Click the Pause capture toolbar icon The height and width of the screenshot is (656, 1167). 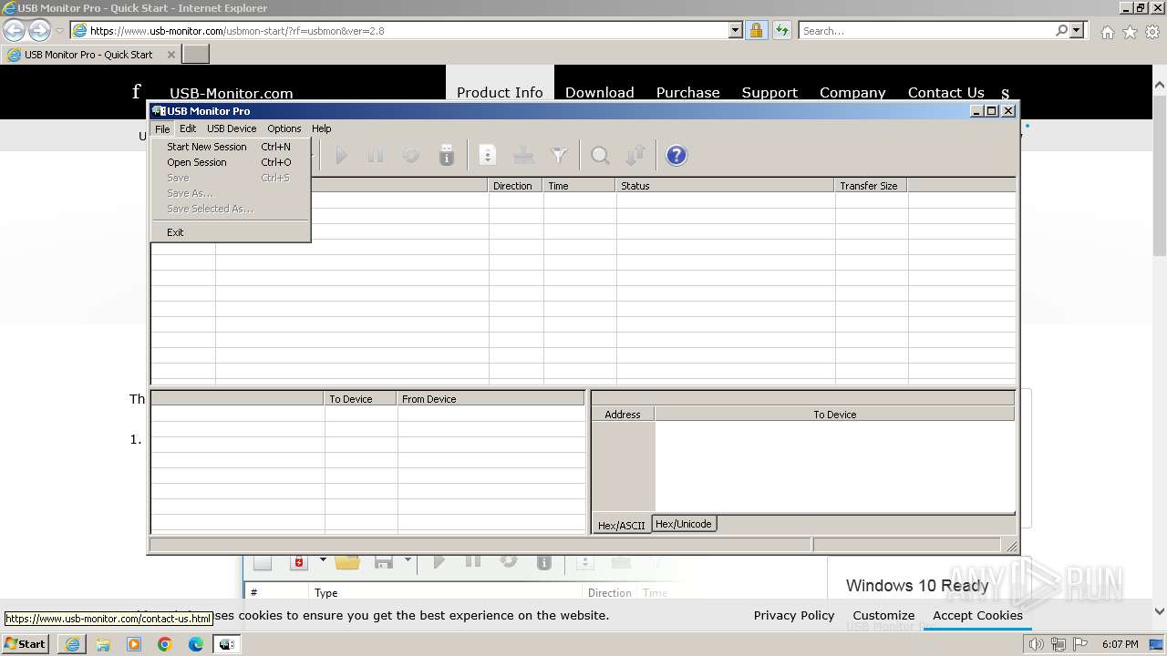[x=376, y=156]
